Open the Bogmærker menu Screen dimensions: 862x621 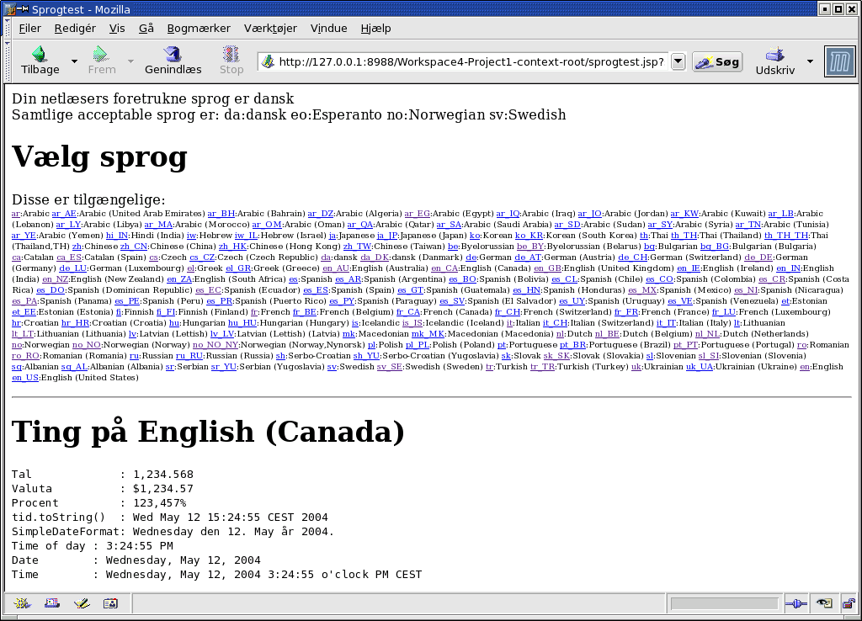(x=199, y=28)
